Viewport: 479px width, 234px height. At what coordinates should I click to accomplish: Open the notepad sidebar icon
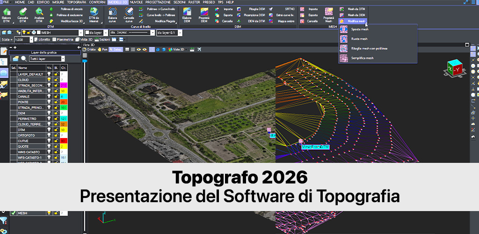pyautogui.click(x=4, y=51)
